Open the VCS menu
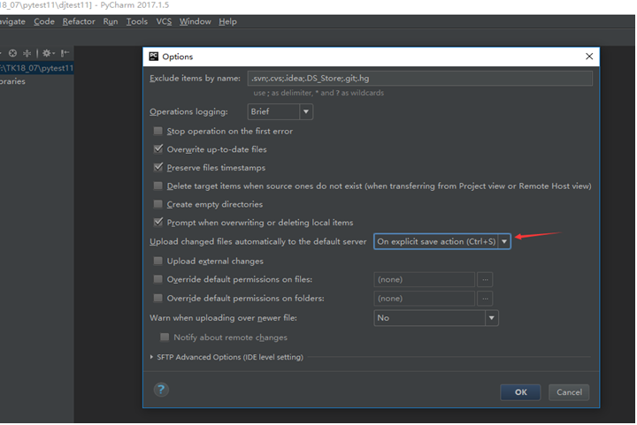The image size is (637, 425). click(165, 21)
